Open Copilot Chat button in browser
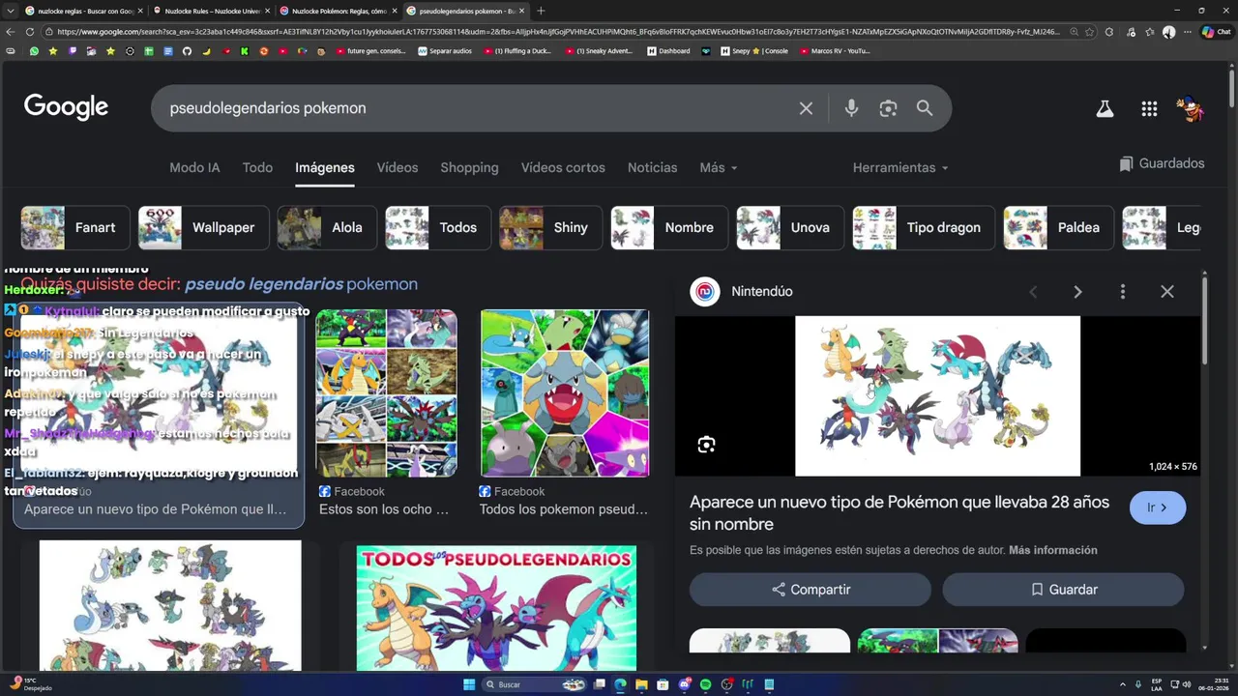Viewport: 1238px width, 696px height. [x=1216, y=32]
